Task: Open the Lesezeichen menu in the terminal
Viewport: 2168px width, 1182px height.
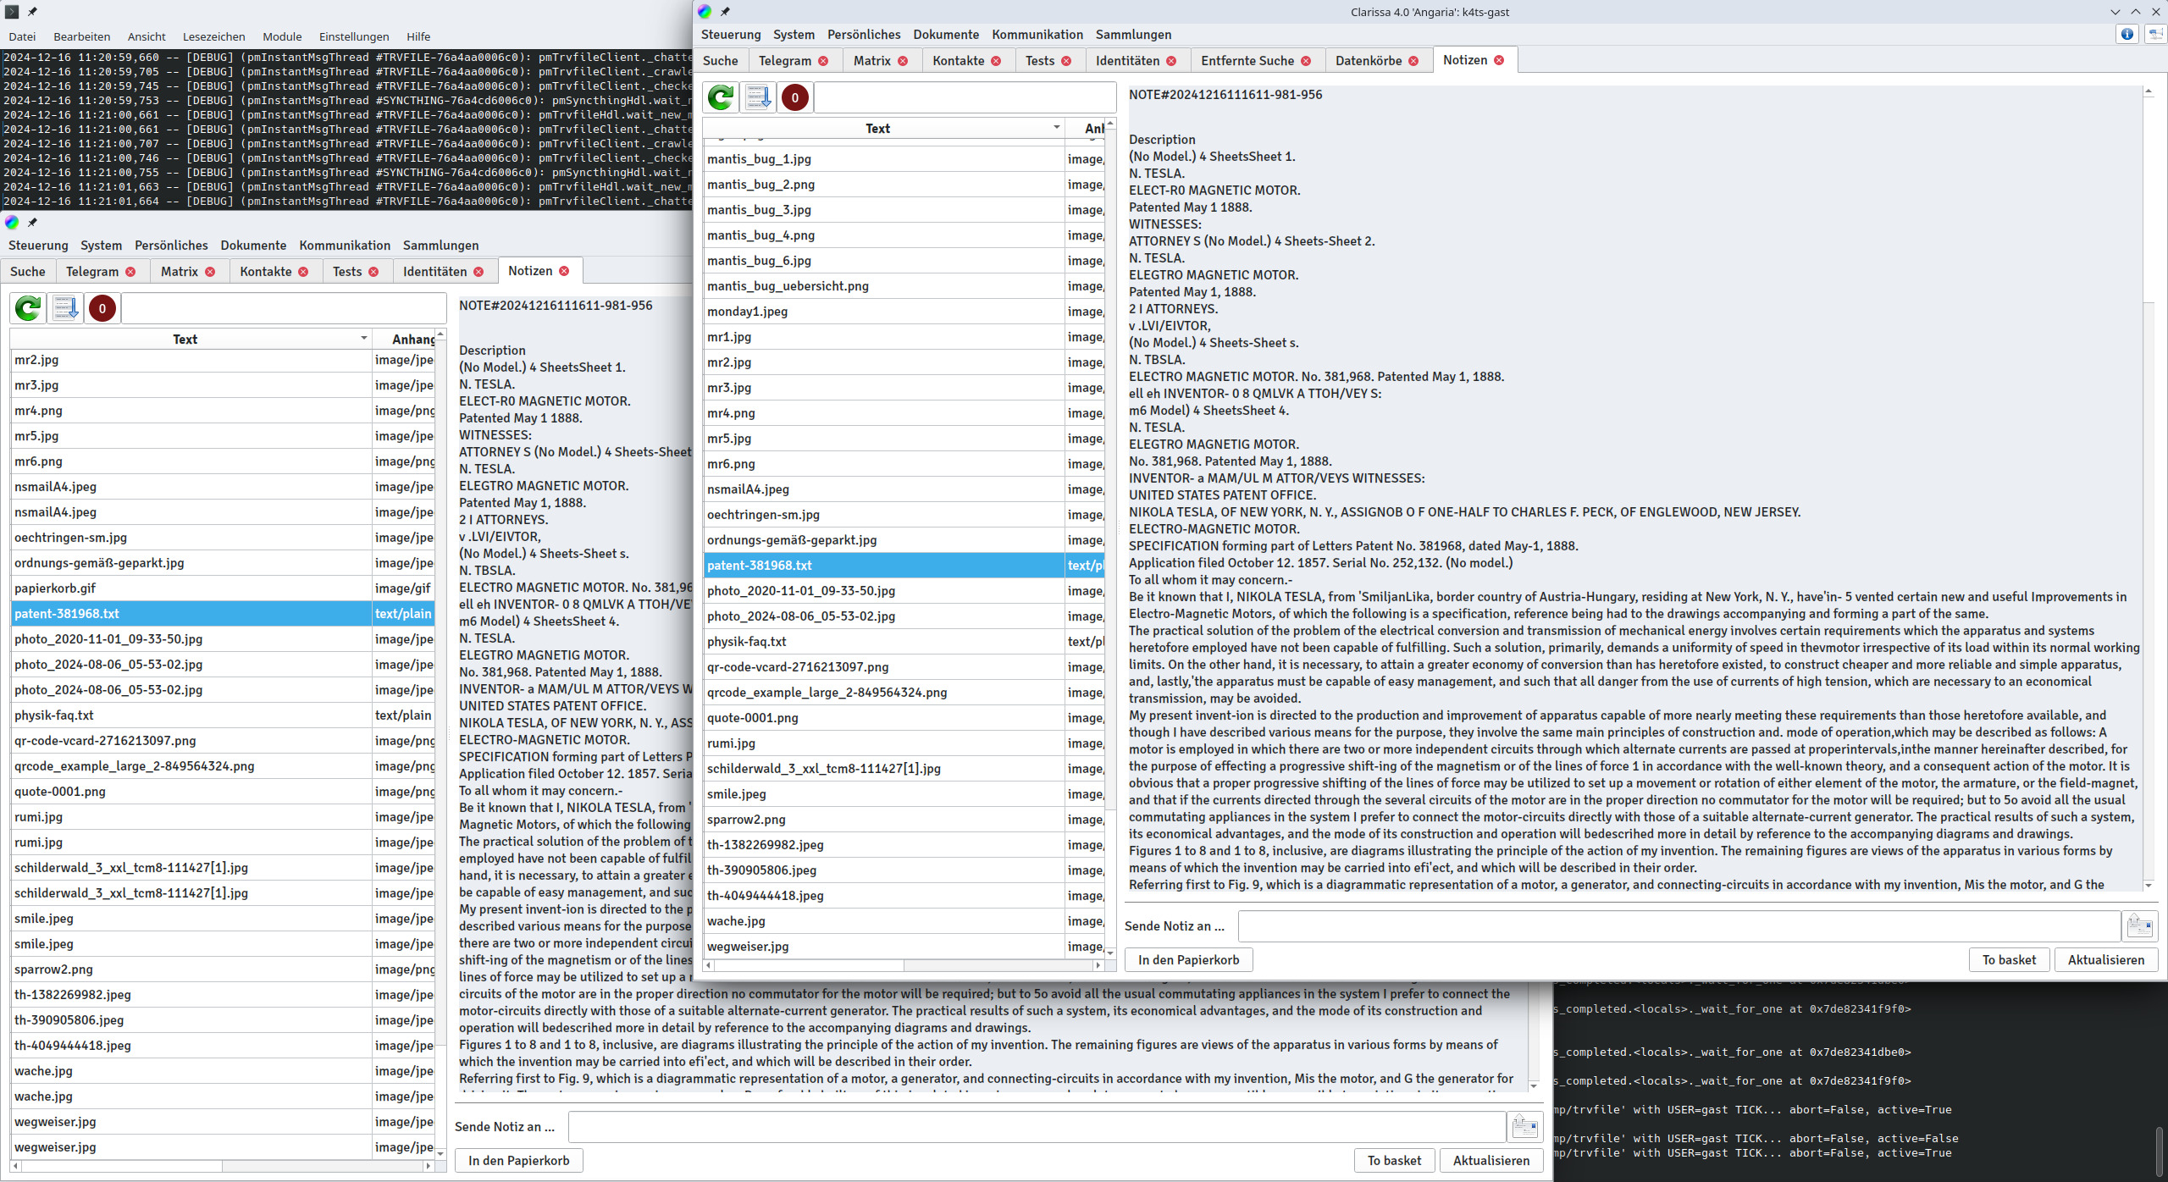Action: click(213, 36)
